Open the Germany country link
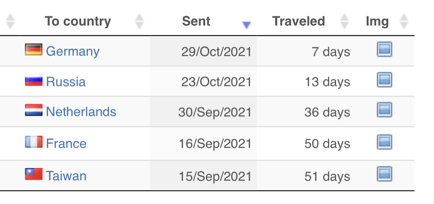This screenshot has width=434, height=204. pyautogui.click(x=72, y=52)
